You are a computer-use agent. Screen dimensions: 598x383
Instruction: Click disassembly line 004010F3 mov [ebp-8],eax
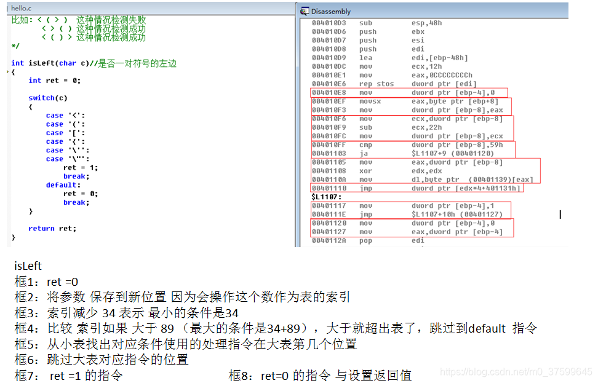[x=407, y=110]
